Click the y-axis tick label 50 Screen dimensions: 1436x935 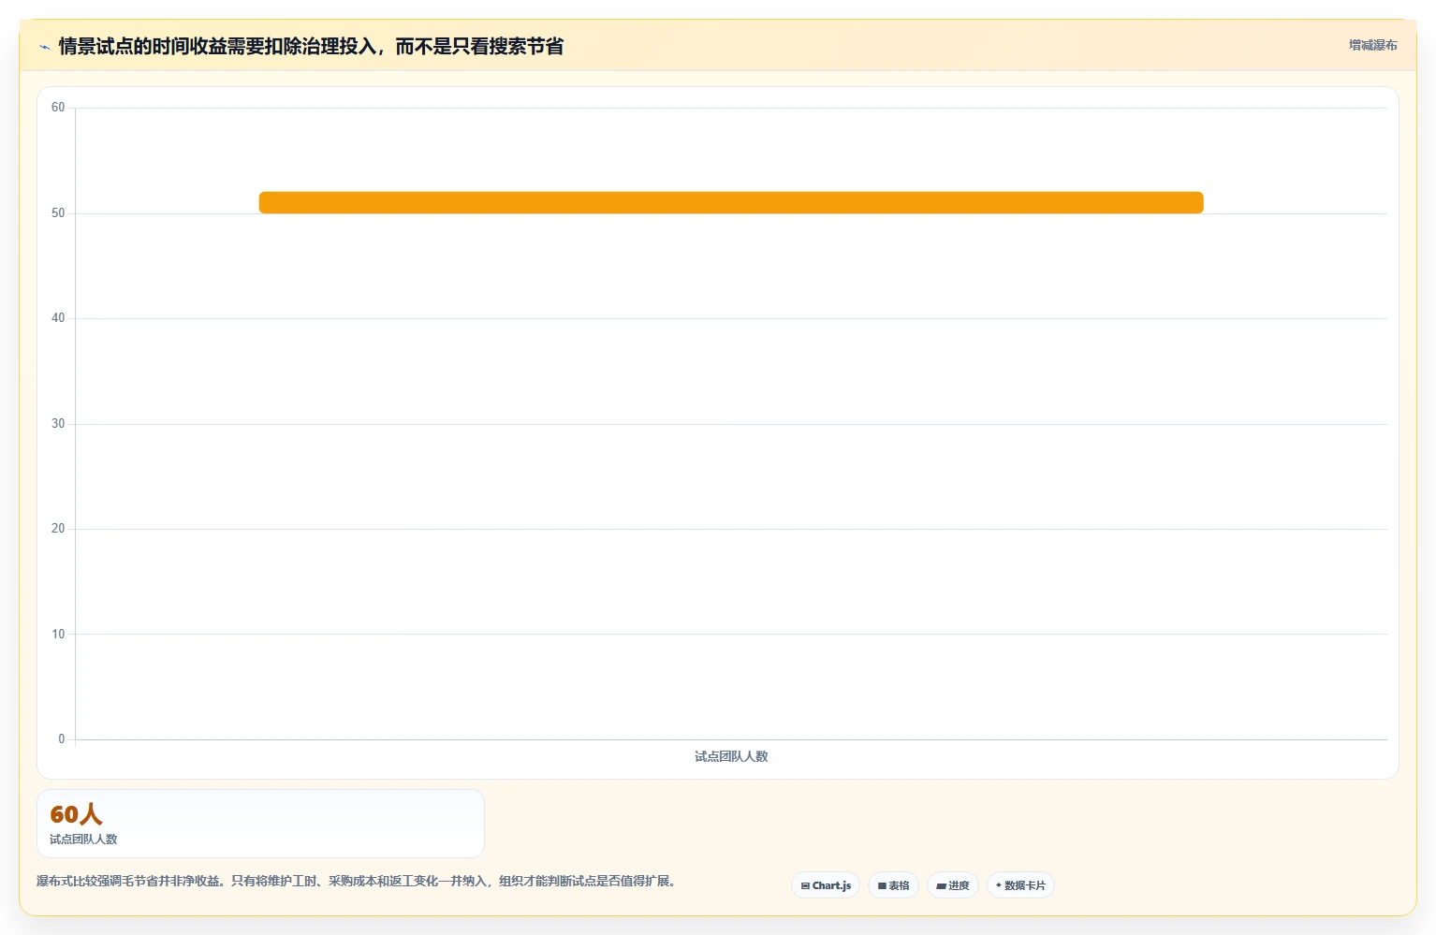pyautogui.click(x=58, y=213)
